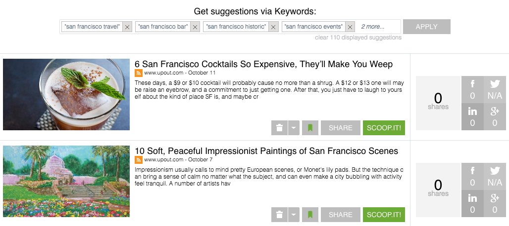The image size is (509, 226).
Task: Remove the "san francisco historic" keyword tag
Action: tap(273, 27)
